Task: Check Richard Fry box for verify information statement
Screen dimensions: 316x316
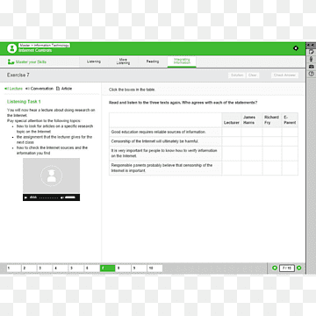Action: tap(272, 154)
